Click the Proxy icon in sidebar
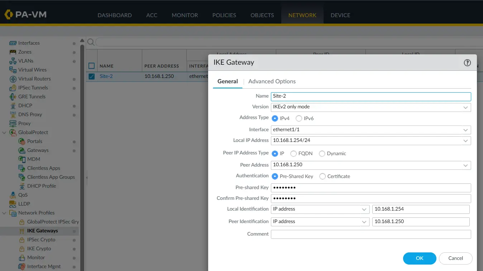 click(13, 123)
